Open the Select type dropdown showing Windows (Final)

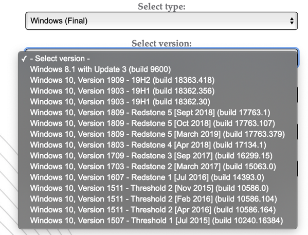(x=161, y=21)
